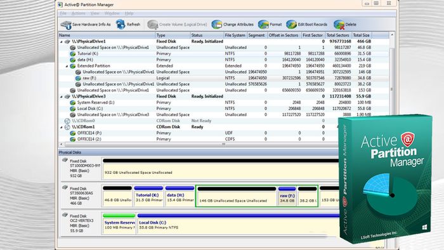444x250 pixels.
Task: Sort by the Type column header
Action: (173, 35)
